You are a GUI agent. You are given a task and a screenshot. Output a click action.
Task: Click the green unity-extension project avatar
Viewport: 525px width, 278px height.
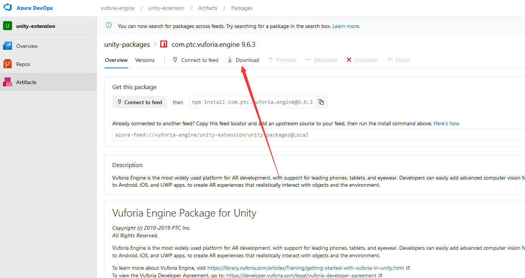(x=7, y=26)
